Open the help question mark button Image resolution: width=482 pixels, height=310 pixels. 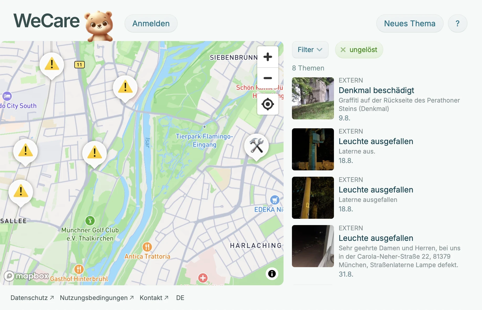pyautogui.click(x=458, y=23)
